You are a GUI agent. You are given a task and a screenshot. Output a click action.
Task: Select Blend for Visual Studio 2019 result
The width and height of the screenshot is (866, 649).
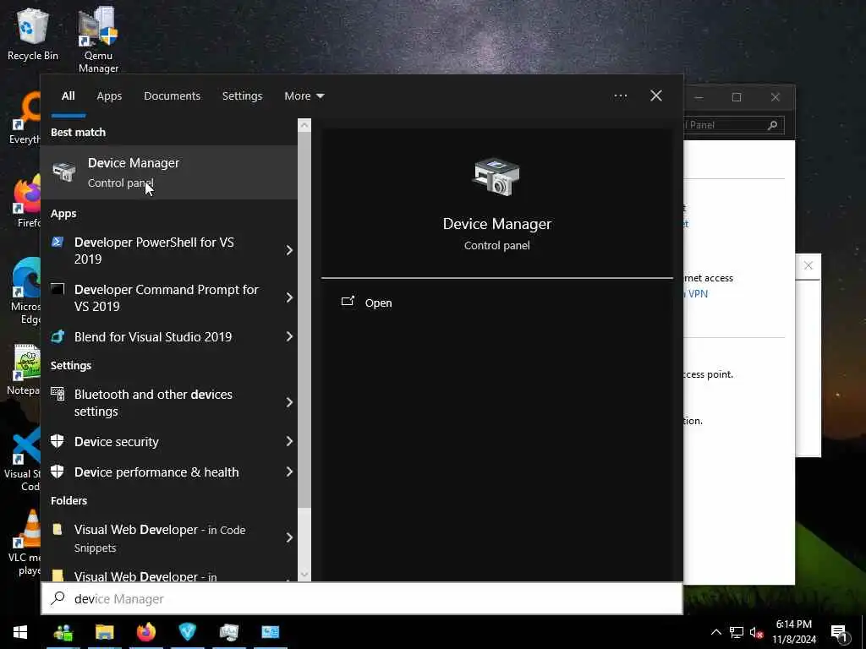pyautogui.click(x=169, y=336)
